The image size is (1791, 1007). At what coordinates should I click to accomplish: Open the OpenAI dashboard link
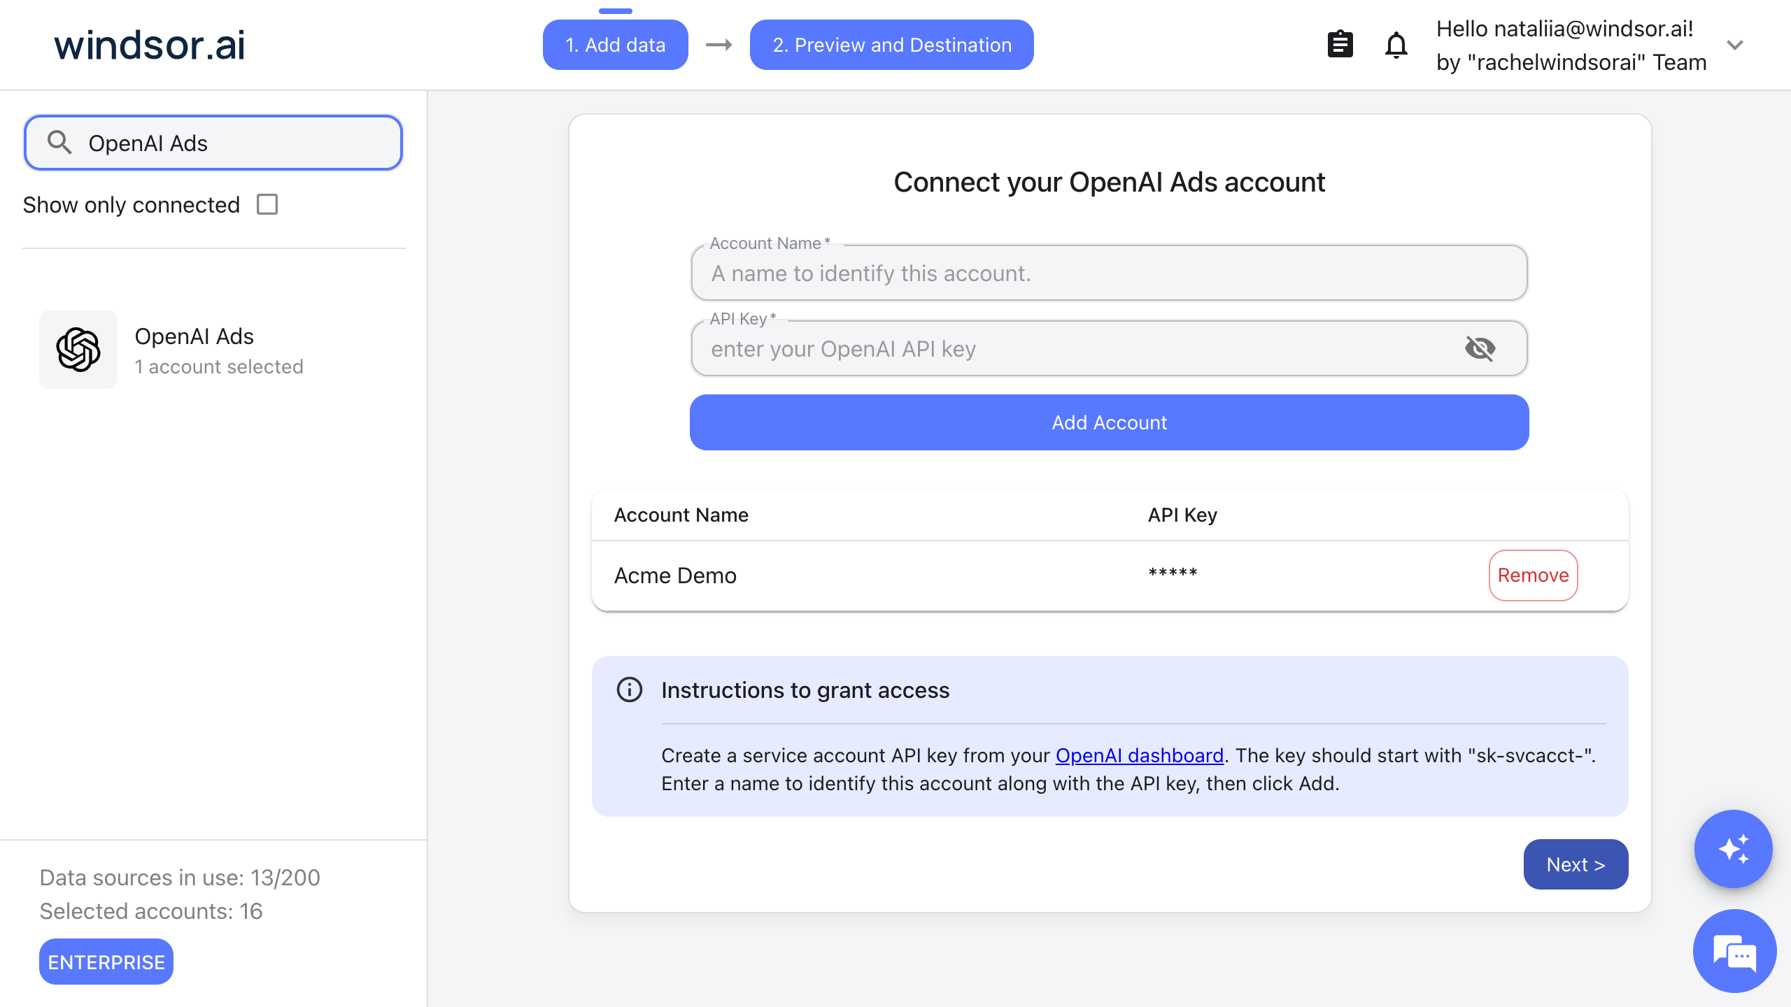click(1140, 755)
